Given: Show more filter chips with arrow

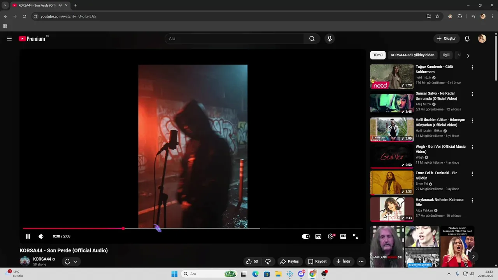Looking at the screenshot, I should click(468, 56).
